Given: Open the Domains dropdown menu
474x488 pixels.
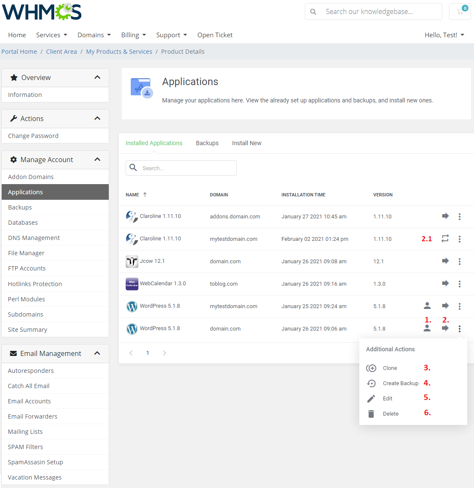Looking at the screenshot, I should point(94,35).
